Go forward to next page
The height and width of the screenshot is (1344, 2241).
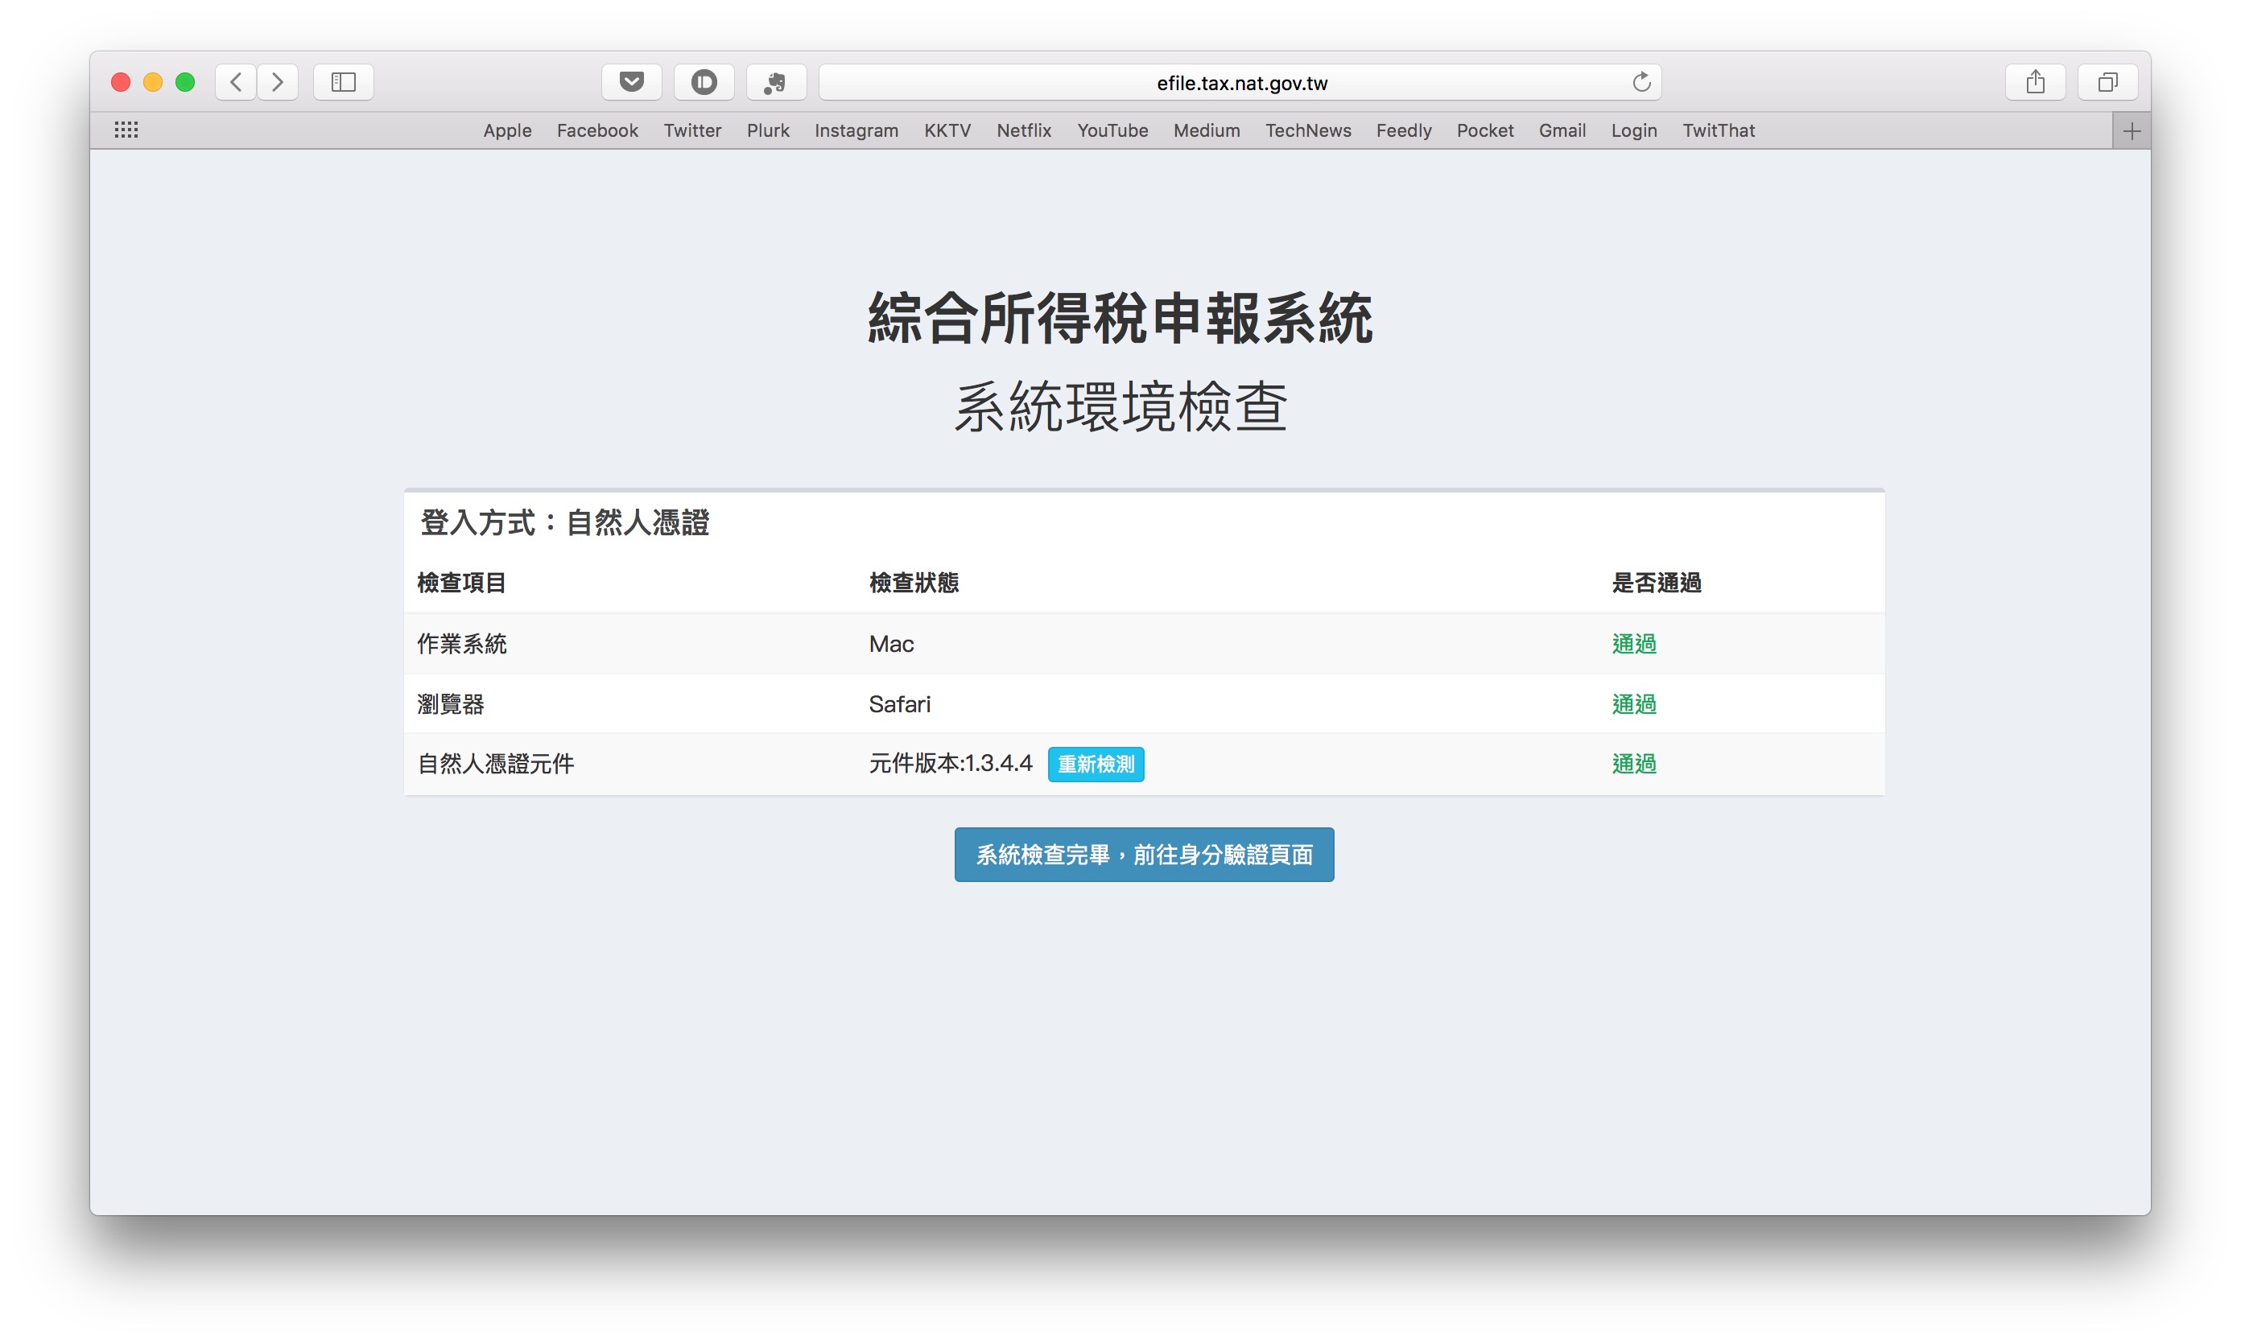(x=277, y=82)
